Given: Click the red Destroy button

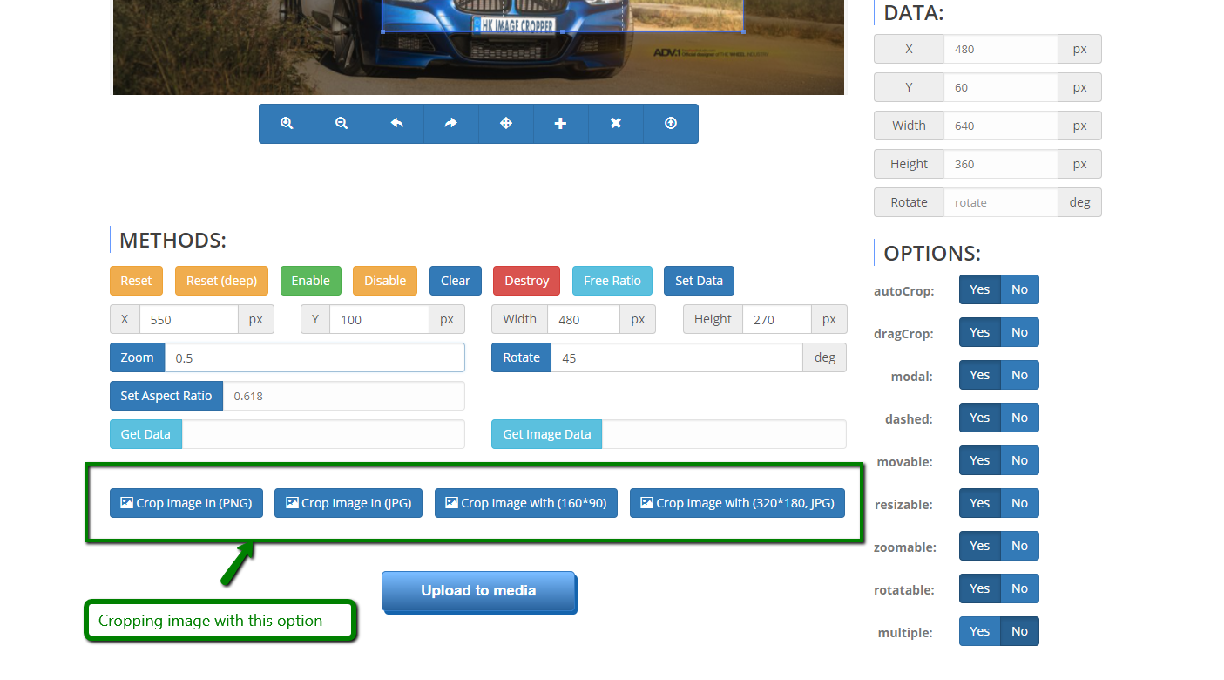Looking at the screenshot, I should point(526,281).
